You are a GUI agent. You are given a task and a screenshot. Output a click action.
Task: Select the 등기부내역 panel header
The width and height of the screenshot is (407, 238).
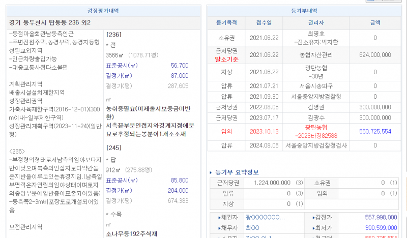pyautogui.click(x=304, y=11)
